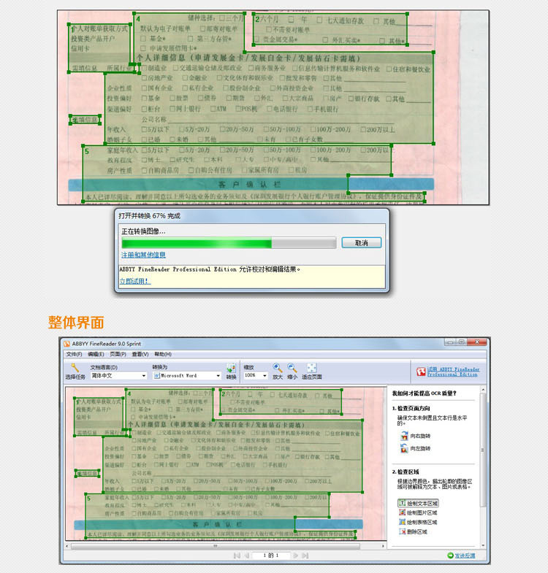The image size is (548, 573).
Task: Open the 转换为 Microsoft Word dropdown
Action: pyautogui.click(x=186, y=376)
